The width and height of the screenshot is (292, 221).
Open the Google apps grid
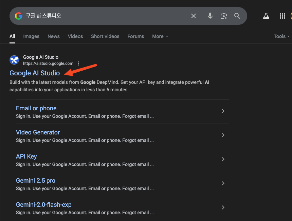coord(282,16)
